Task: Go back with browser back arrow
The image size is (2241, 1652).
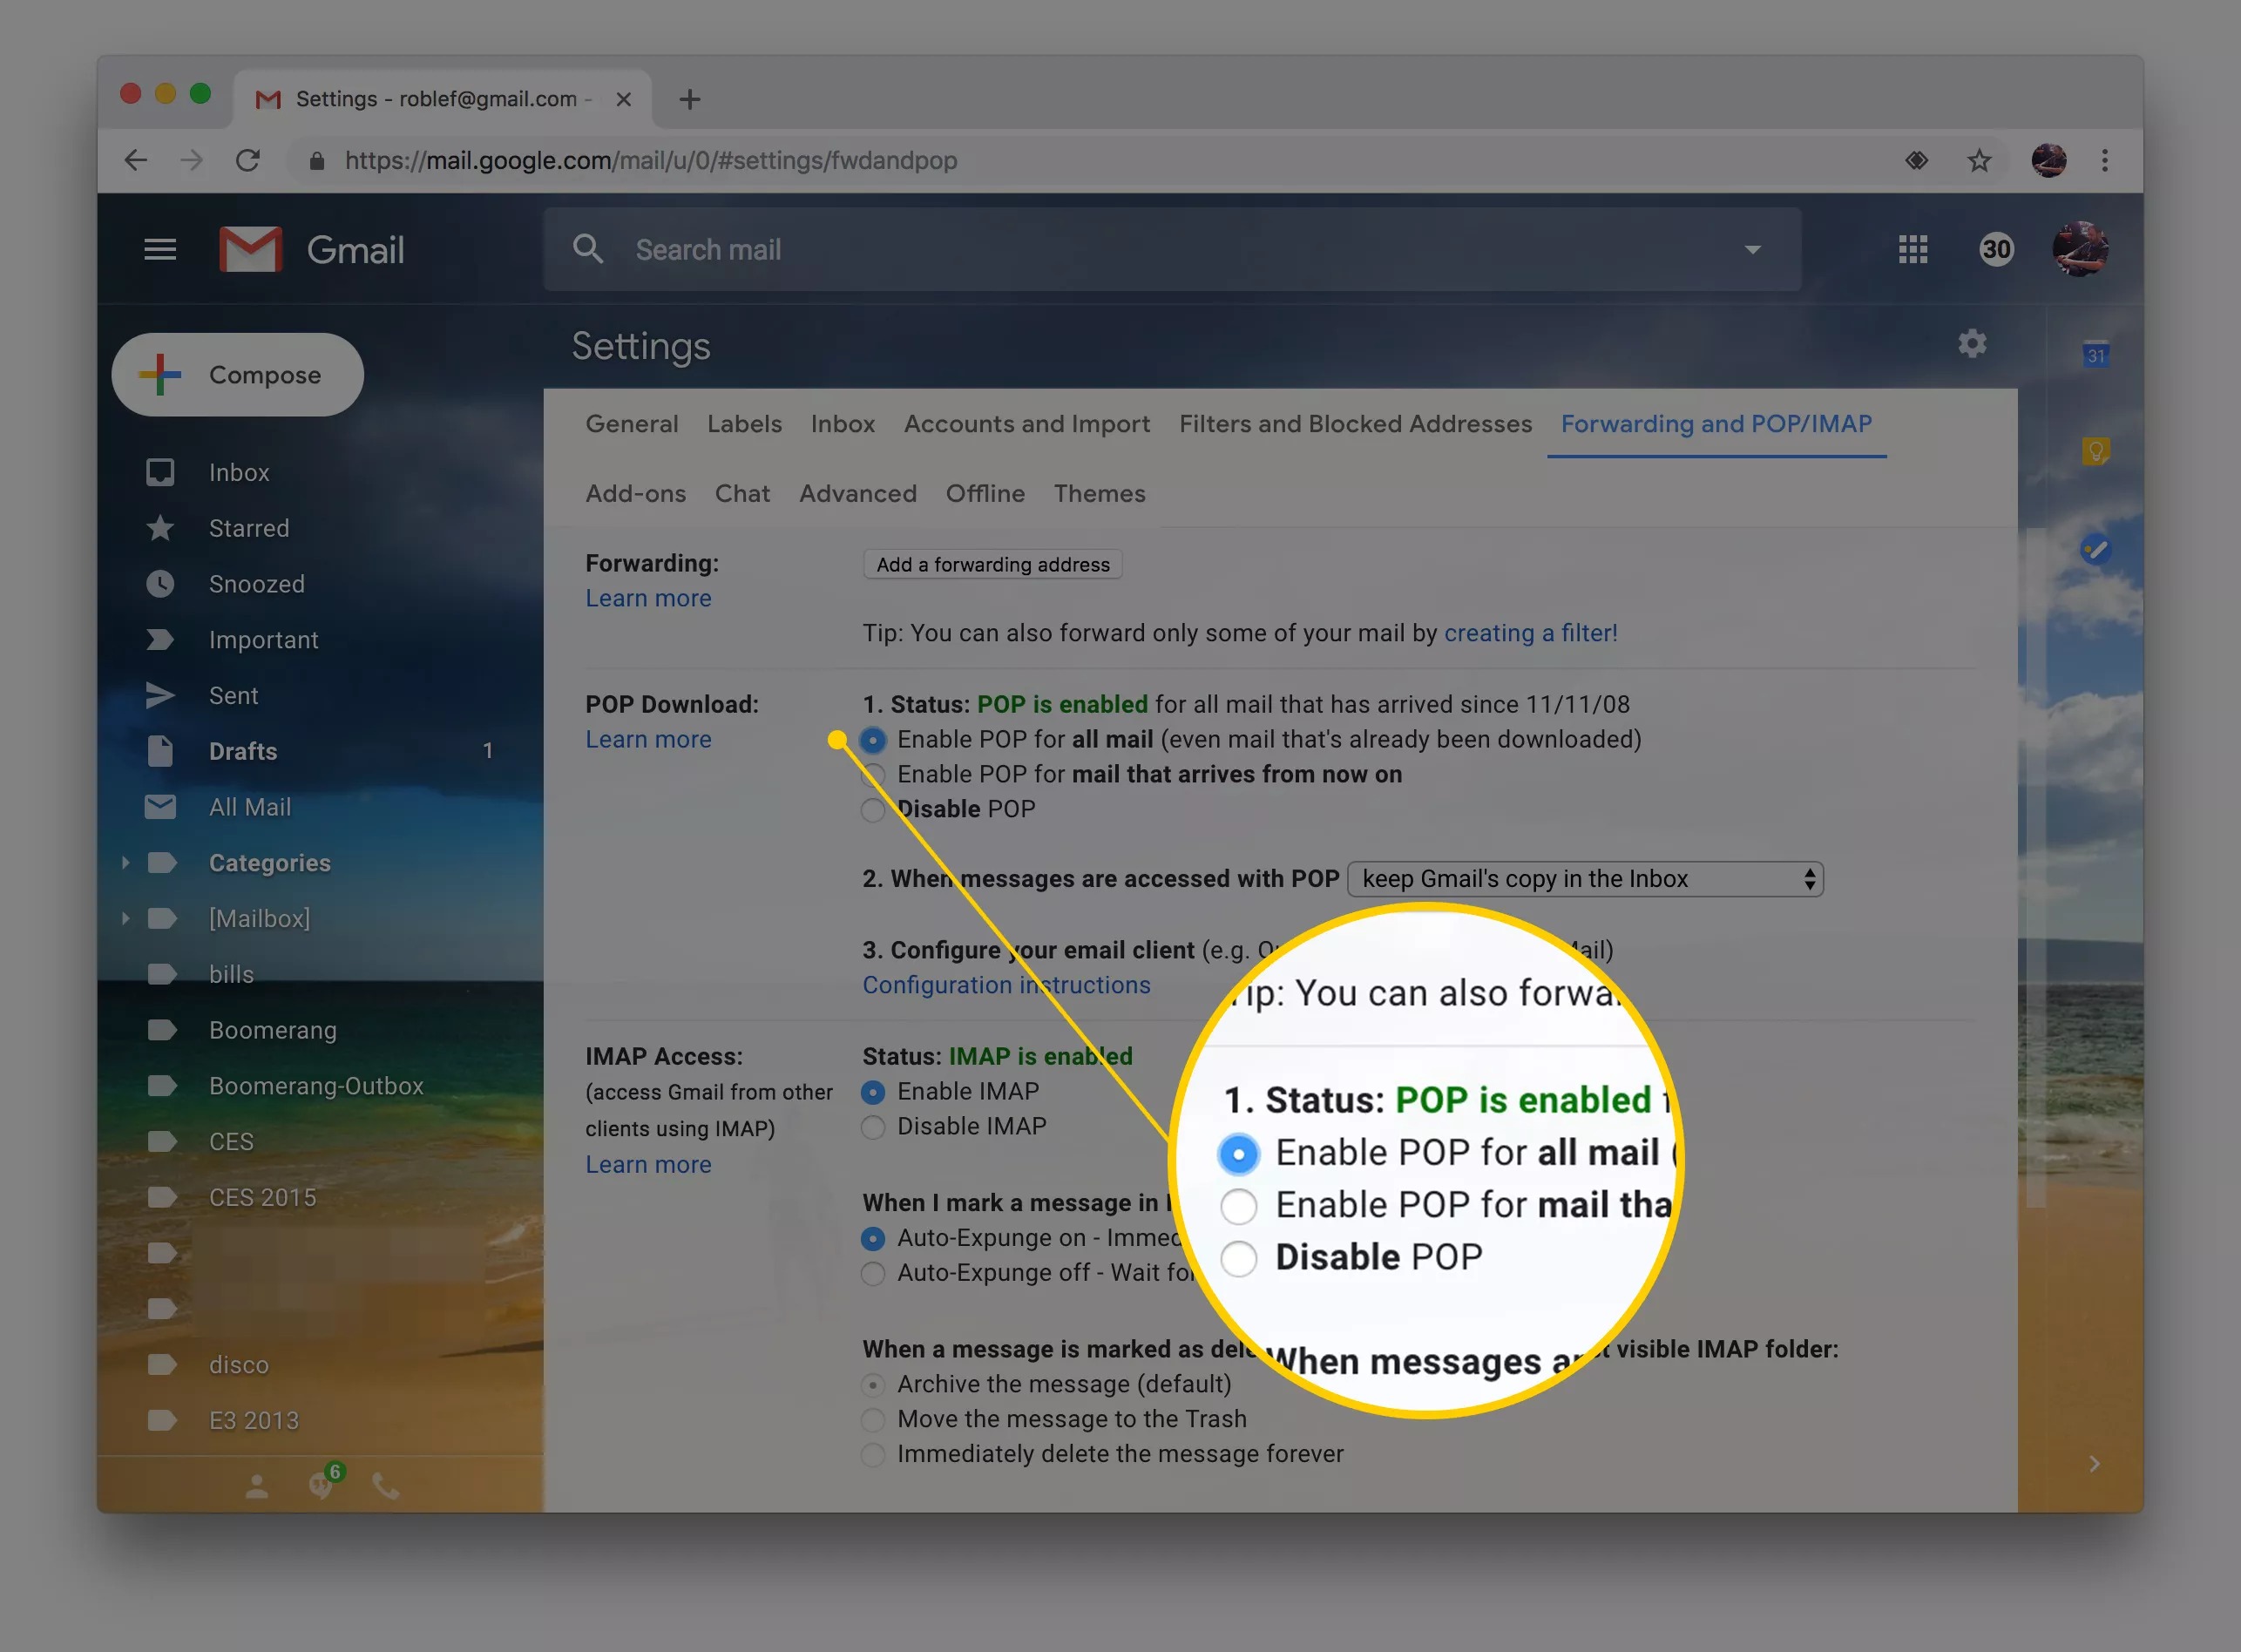Action: tap(135, 160)
